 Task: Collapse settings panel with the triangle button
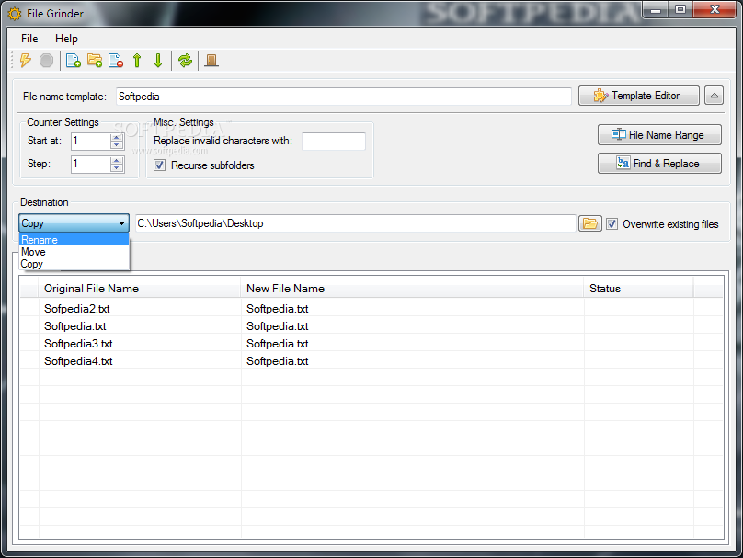[x=714, y=96]
